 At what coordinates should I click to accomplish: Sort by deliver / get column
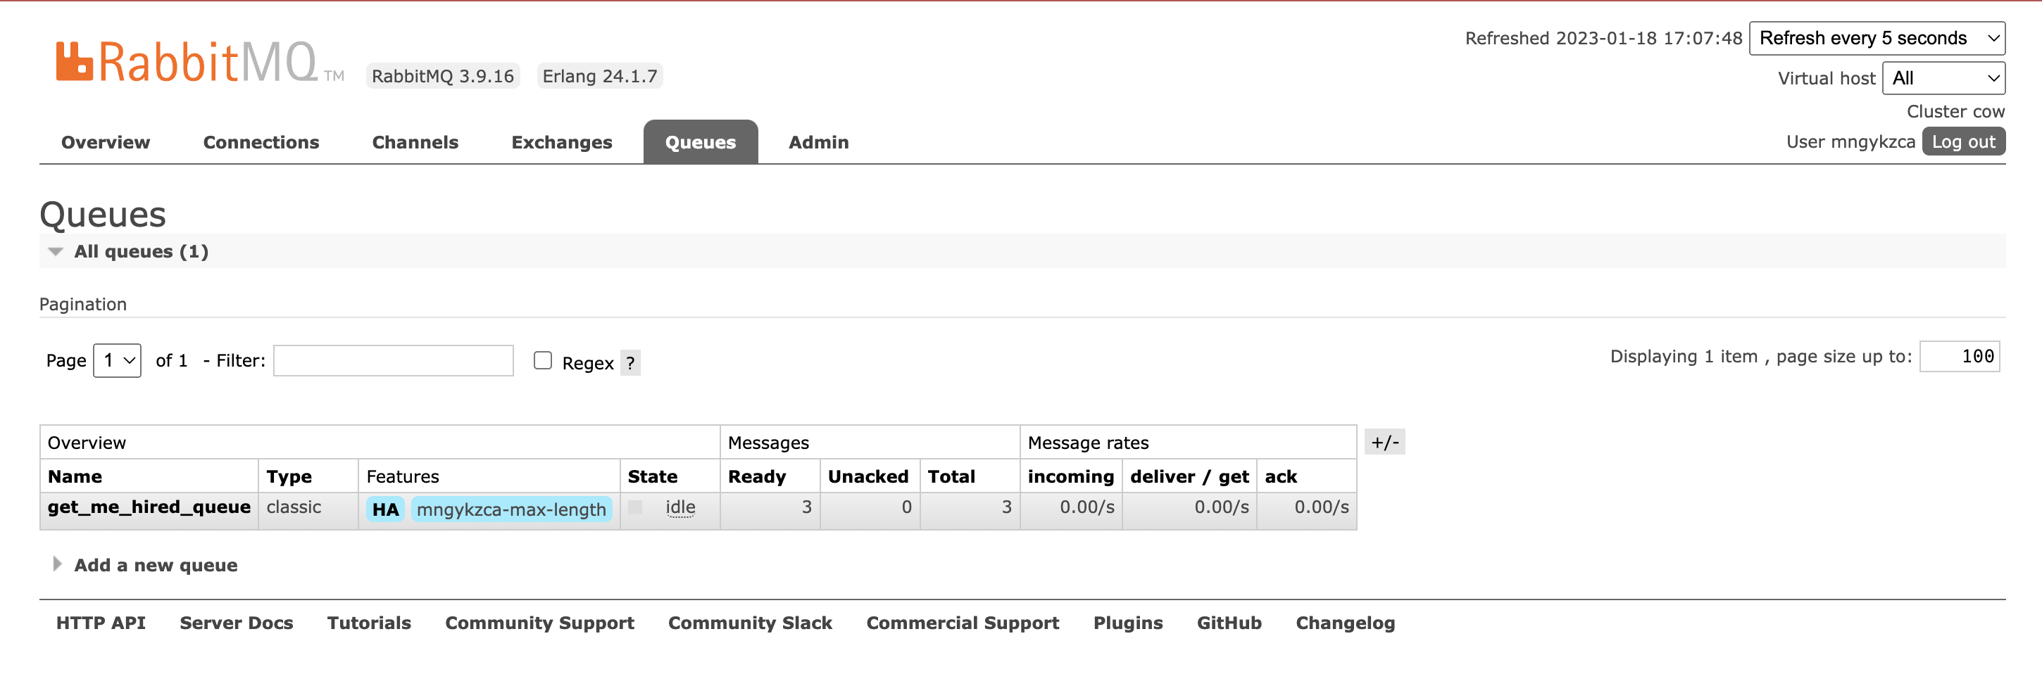click(x=1189, y=477)
